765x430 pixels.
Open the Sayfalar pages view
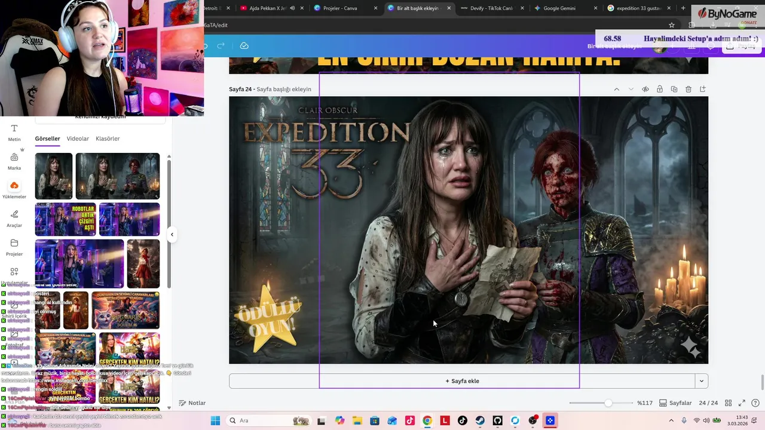(x=675, y=403)
